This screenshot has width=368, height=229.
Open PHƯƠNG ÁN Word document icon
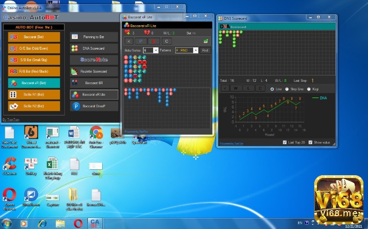pos(74,137)
